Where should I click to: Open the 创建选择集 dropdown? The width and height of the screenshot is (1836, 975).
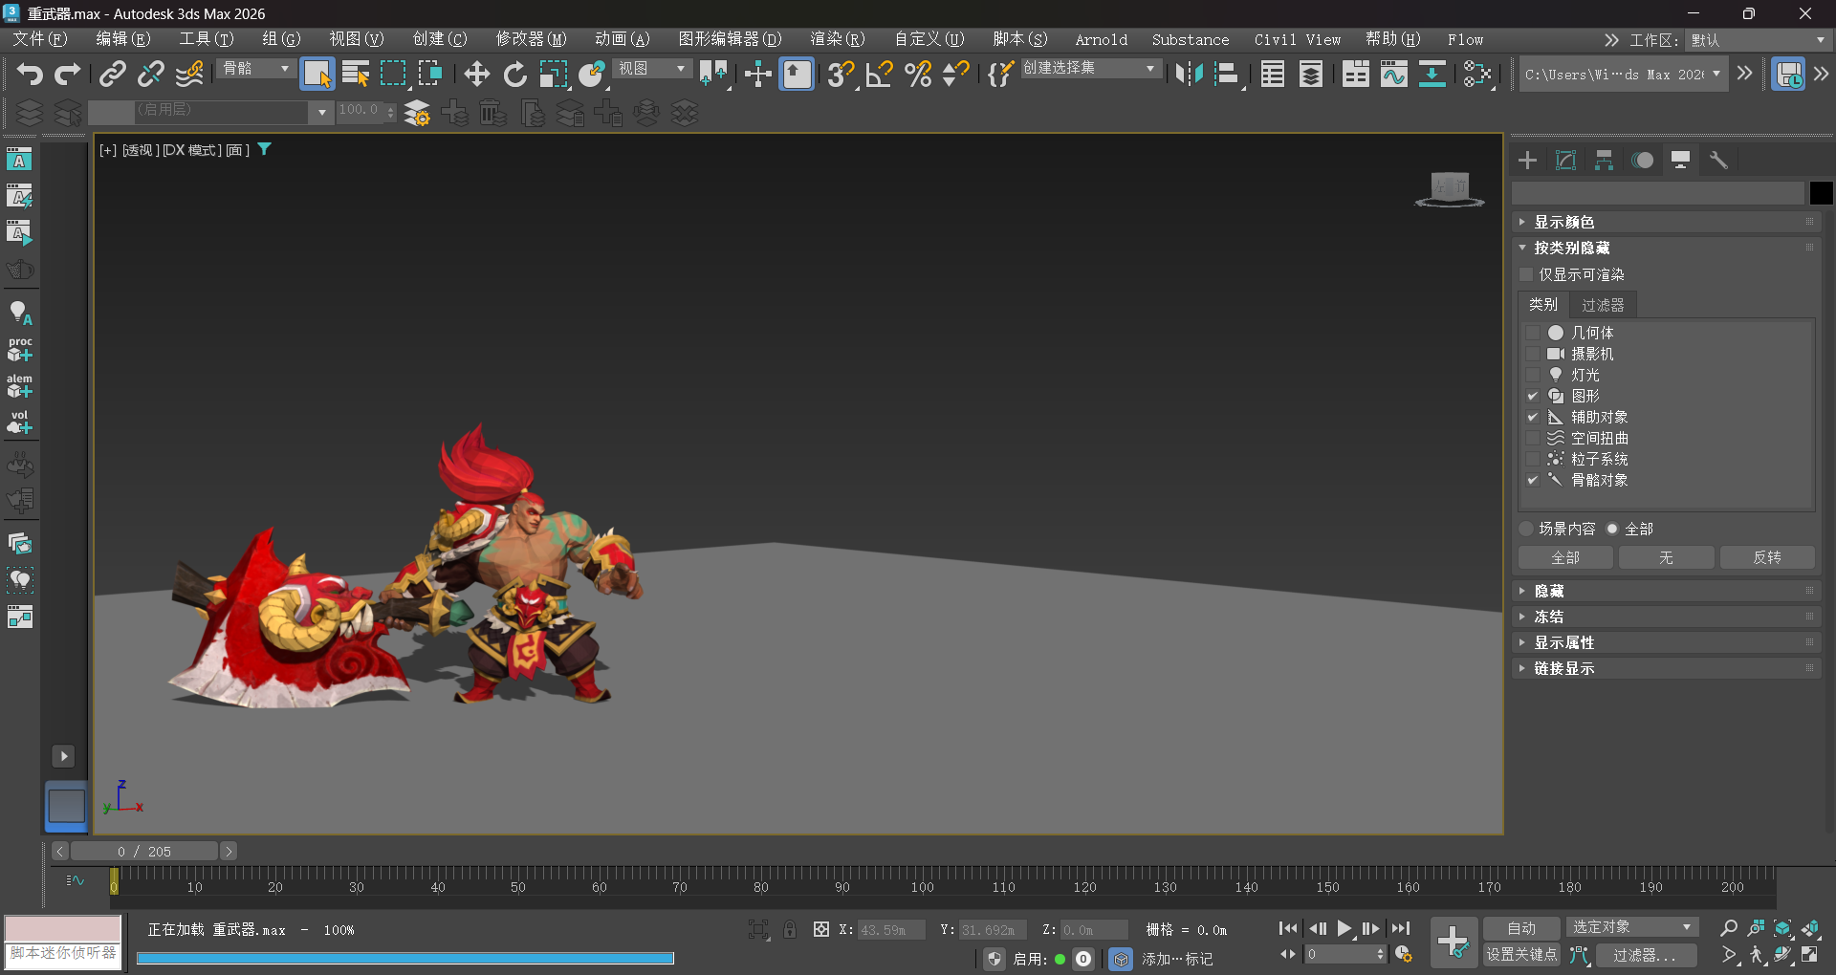pyautogui.click(x=1090, y=69)
